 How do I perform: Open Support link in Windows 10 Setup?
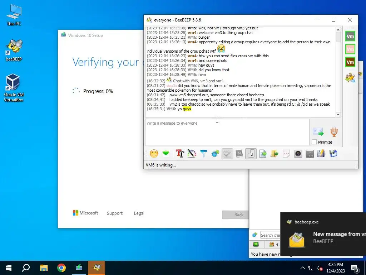pyautogui.click(x=115, y=213)
